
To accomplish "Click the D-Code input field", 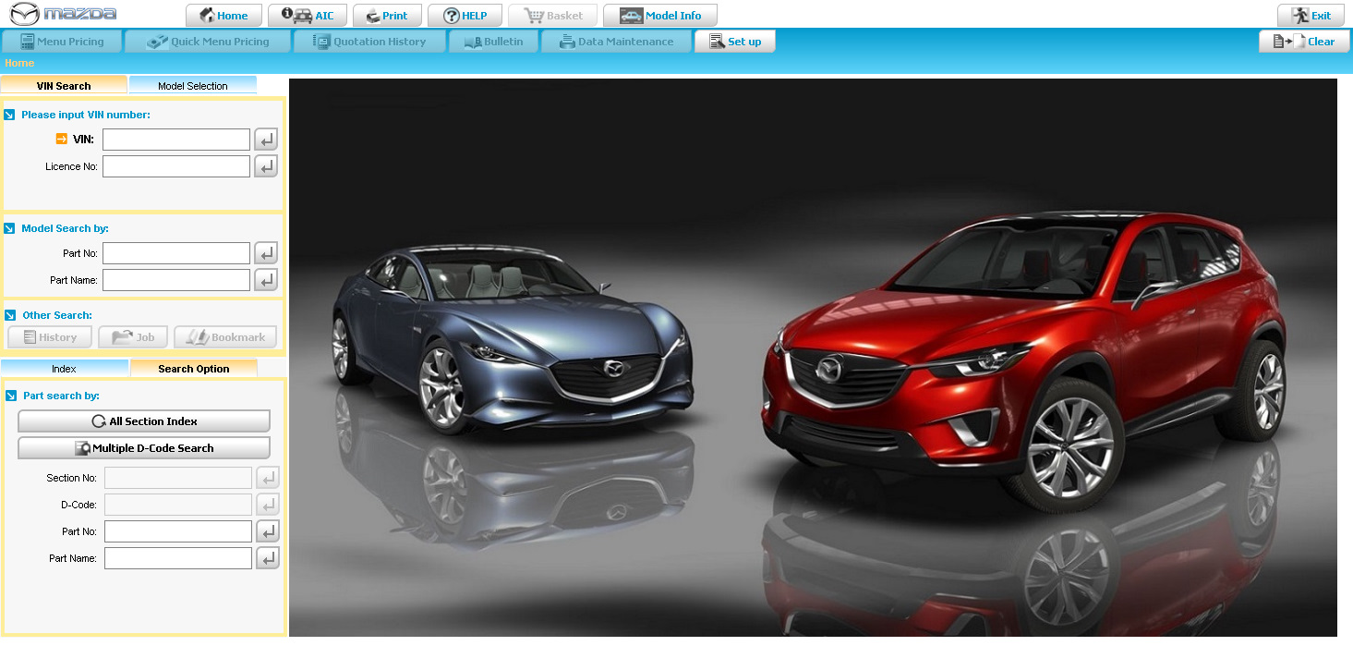I will coord(178,505).
